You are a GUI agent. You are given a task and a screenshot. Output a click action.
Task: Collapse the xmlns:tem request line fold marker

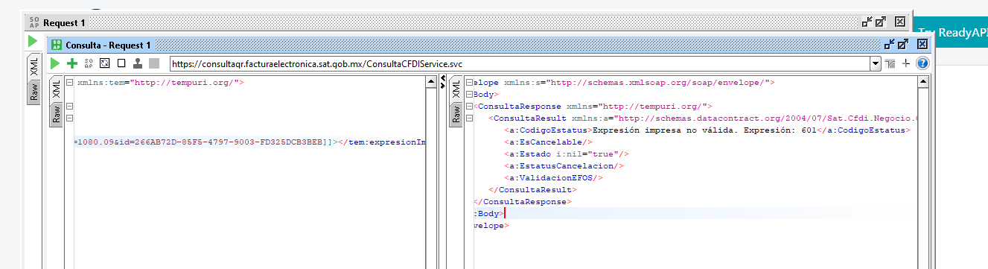click(x=69, y=83)
